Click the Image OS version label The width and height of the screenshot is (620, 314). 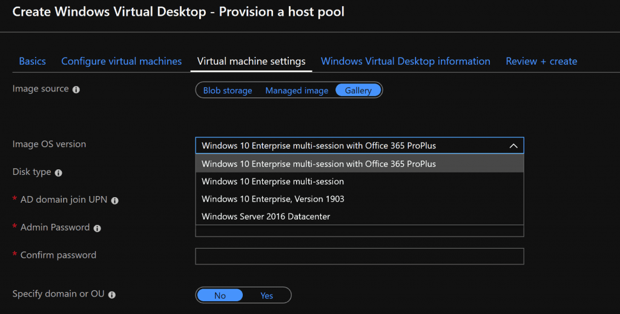pos(49,144)
